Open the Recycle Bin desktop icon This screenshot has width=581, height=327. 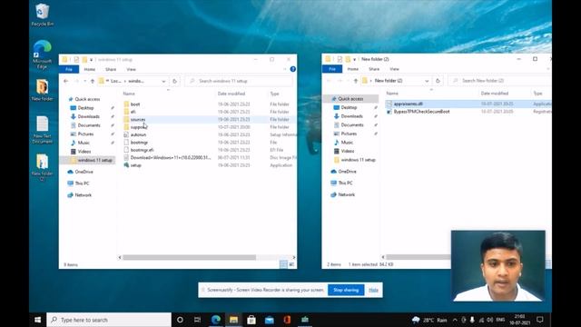coord(43,15)
